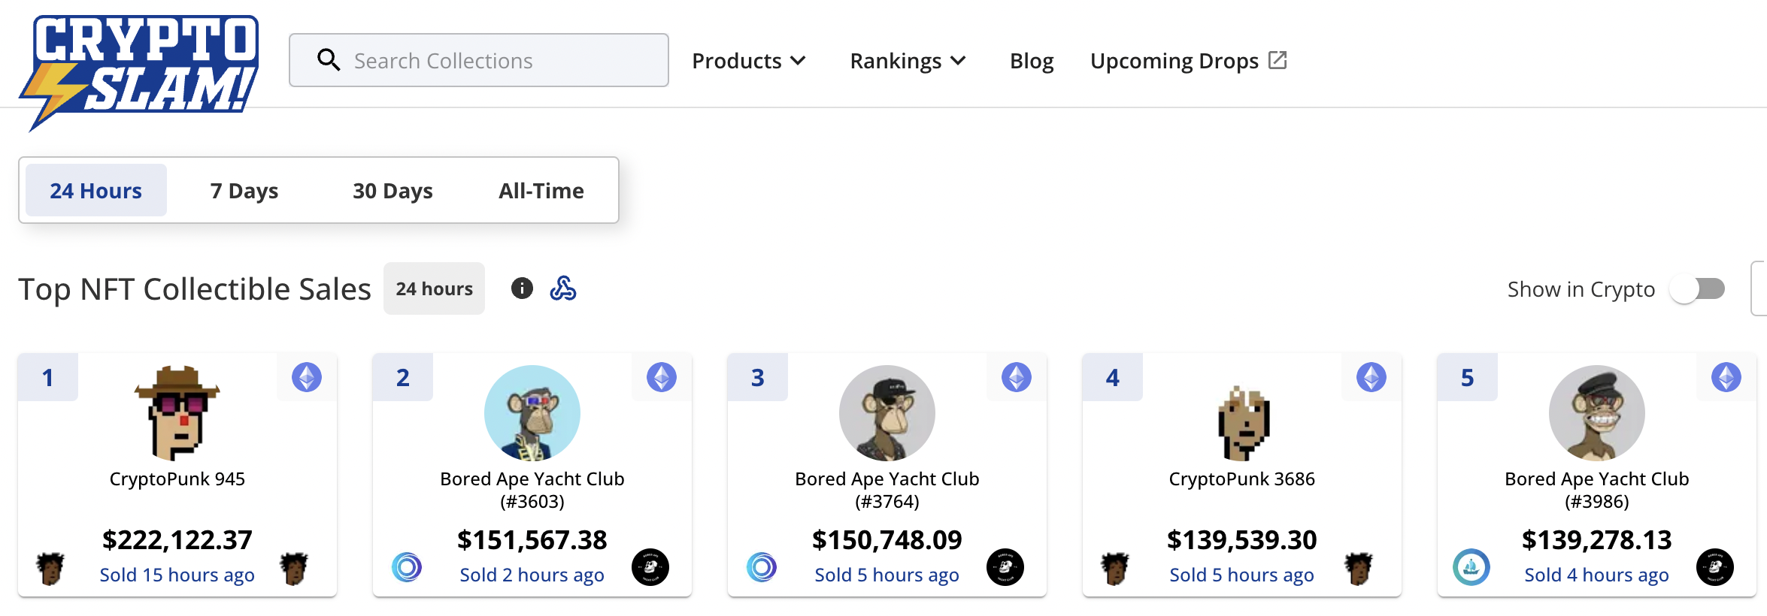Open Sold 15 hours ago link
The image size is (1767, 616).
177,575
